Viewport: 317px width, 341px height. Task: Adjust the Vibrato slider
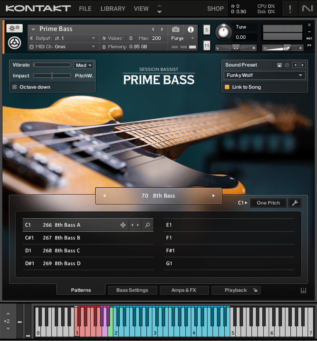pyautogui.click(x=52, y=65)
